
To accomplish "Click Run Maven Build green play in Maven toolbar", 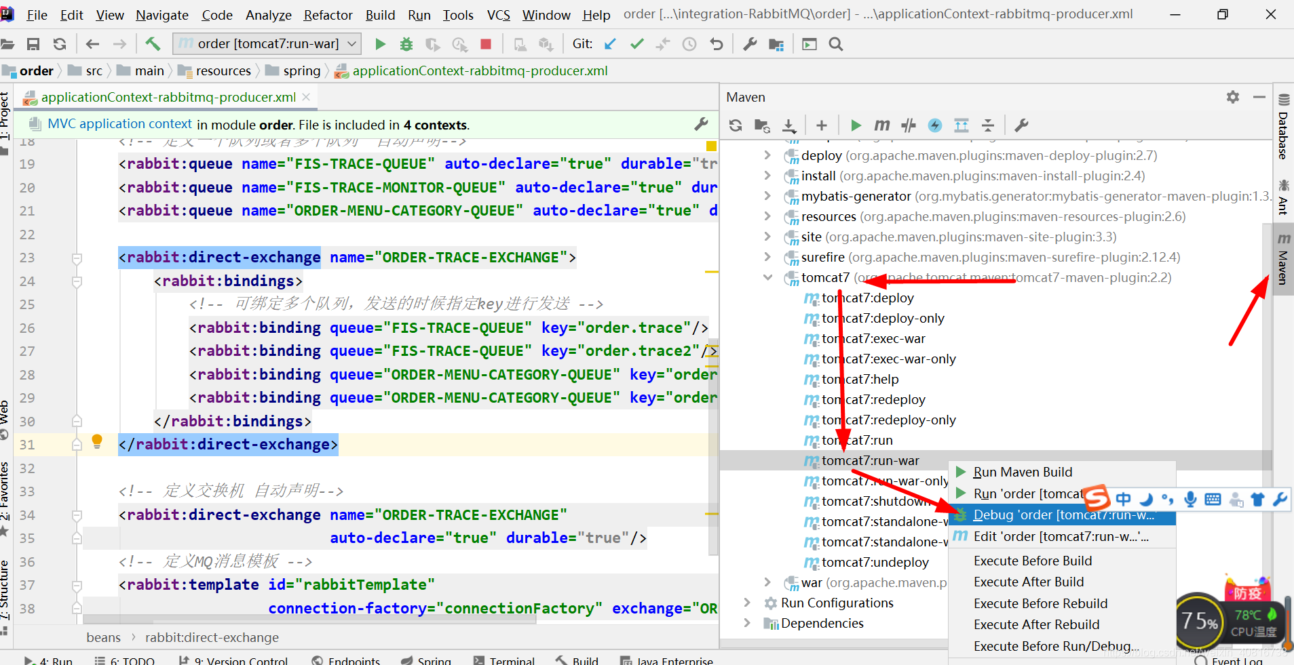I will [856, 125].
